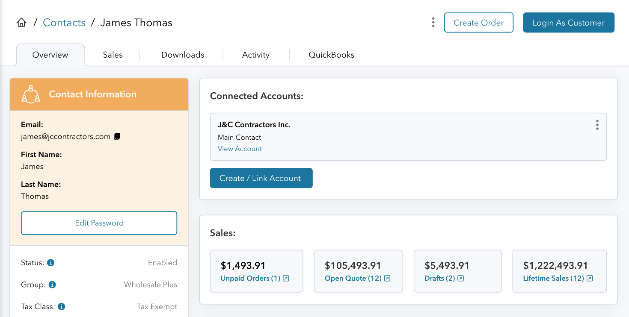Image resolution: width=629 pixels, height=317 pixels.
Task: Click the Tax Class info icon
Action: point(61,306)
